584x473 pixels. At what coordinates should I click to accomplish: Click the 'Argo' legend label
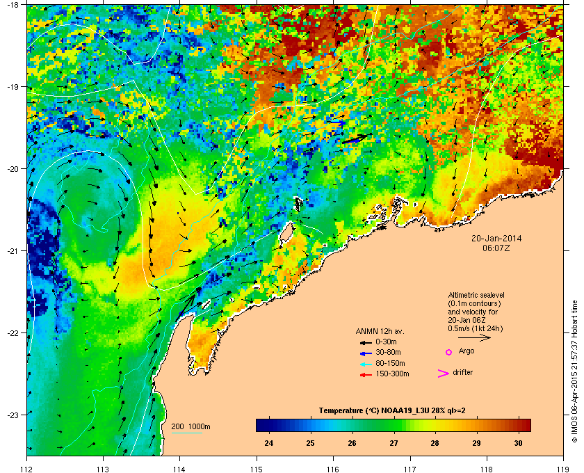coord(467,351)
